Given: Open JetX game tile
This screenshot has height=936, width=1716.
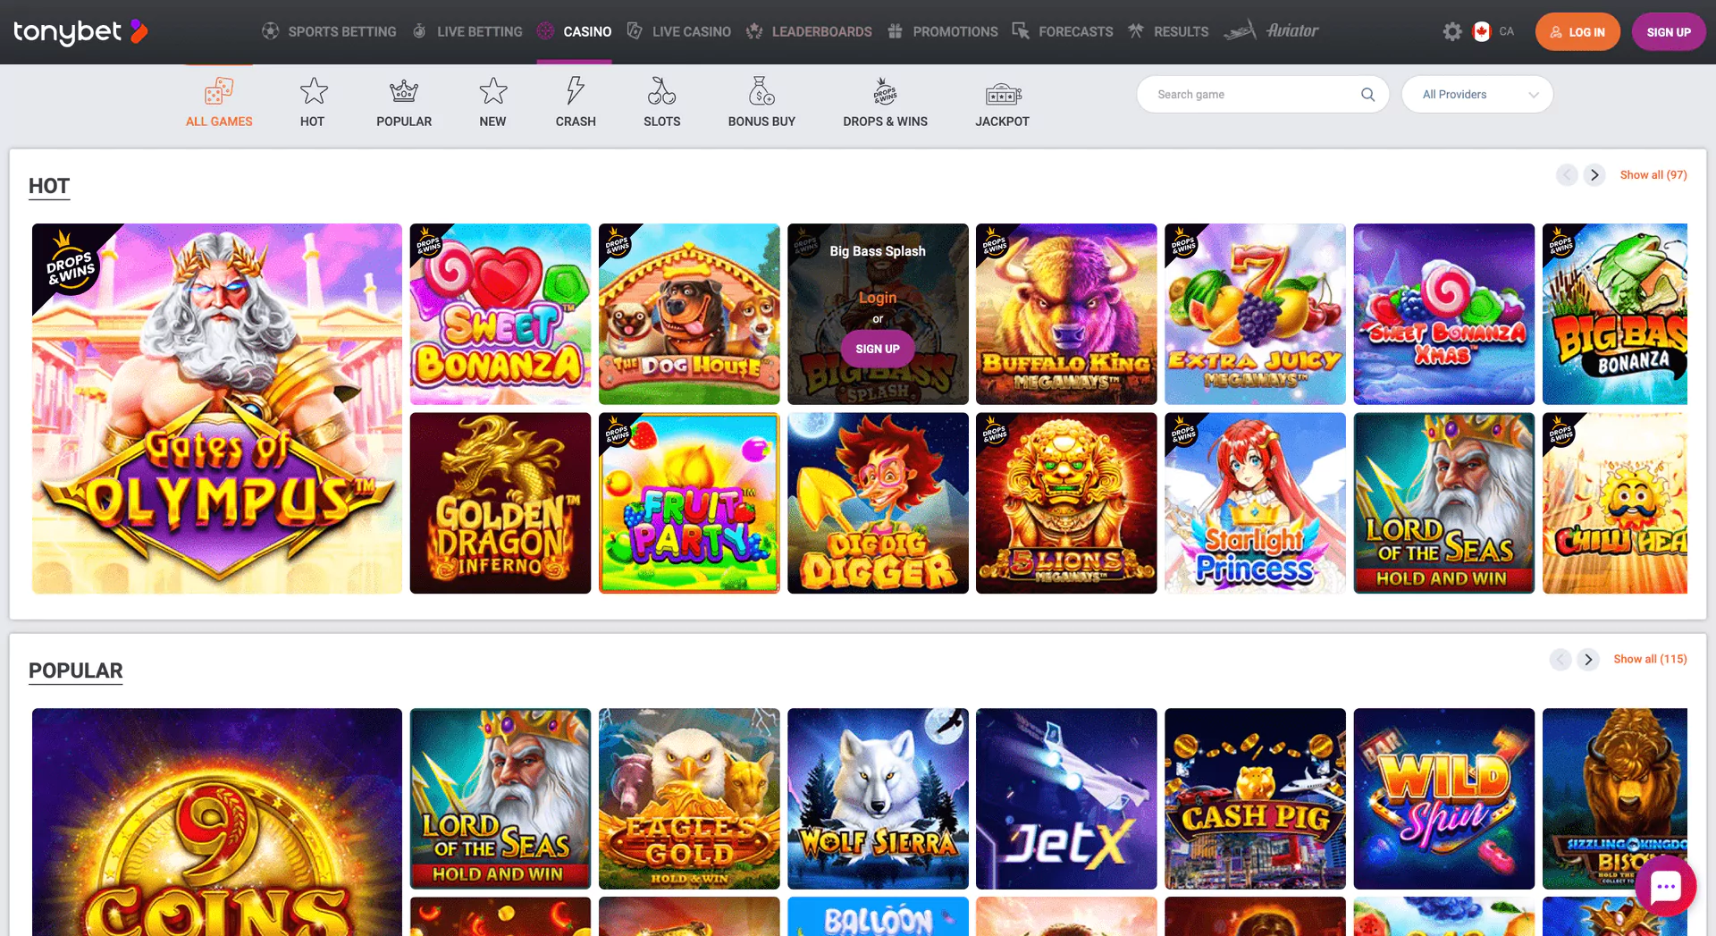Looking at the screenshot, I should coord(1066,798).
